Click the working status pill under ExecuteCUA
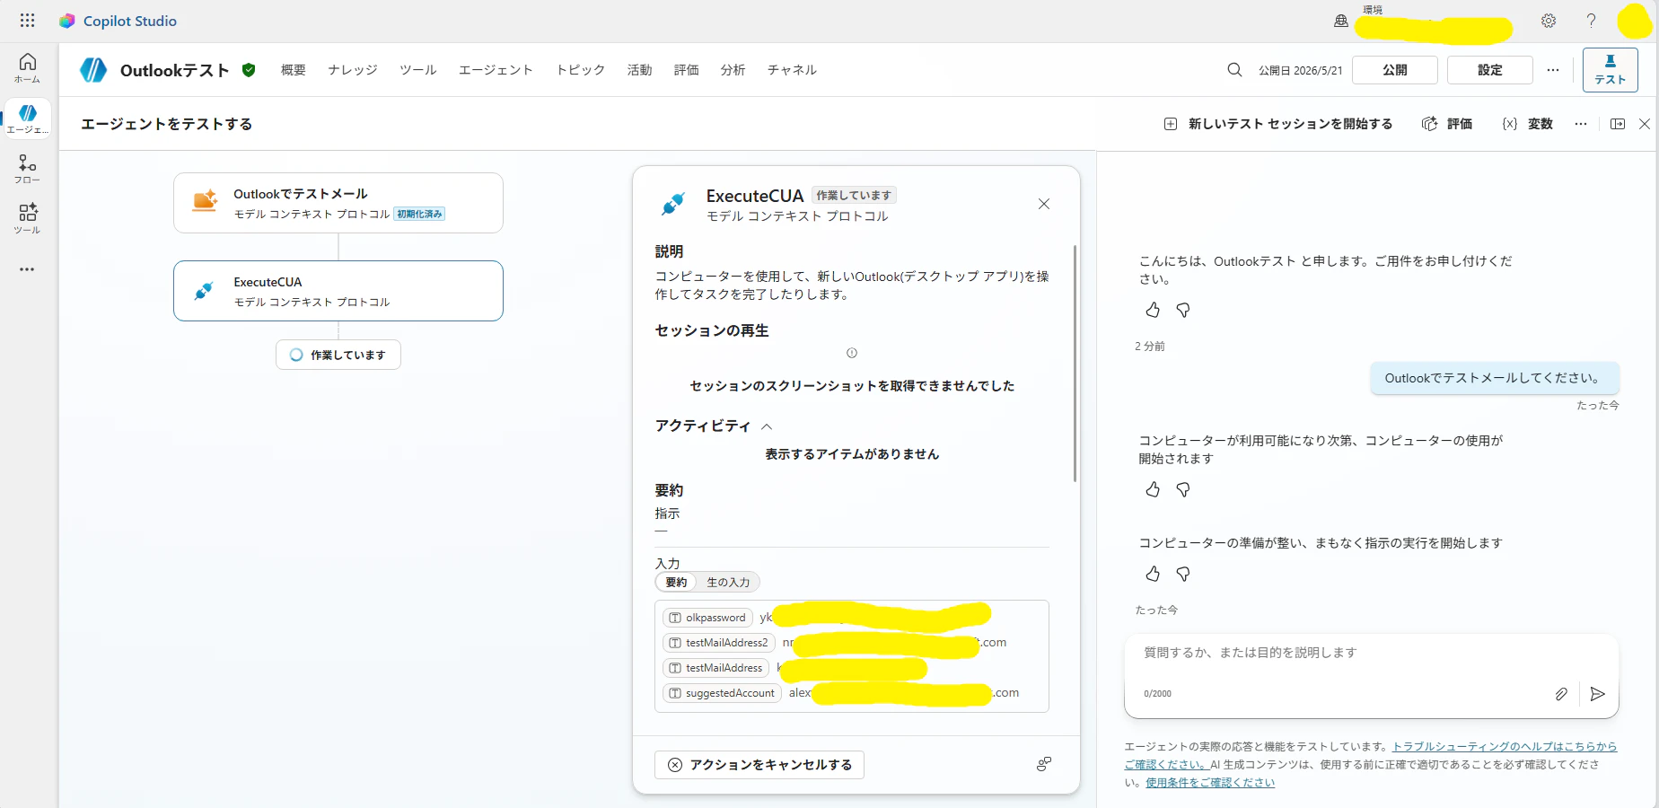 pyautogui.click(x=338, y=355)
